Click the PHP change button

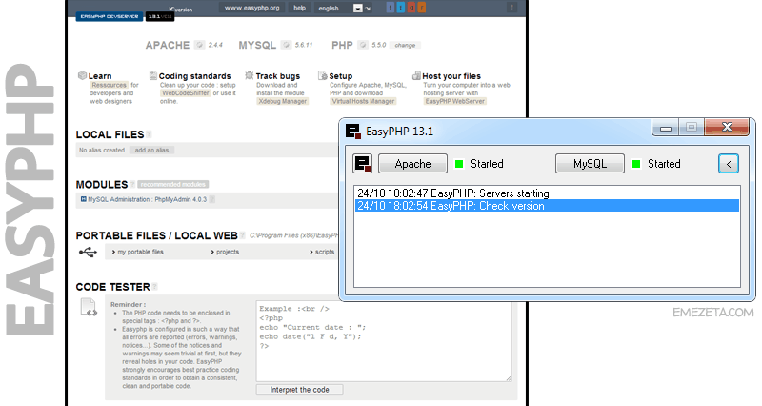point(405,45)
